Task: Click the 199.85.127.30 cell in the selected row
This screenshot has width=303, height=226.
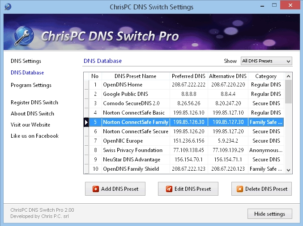Action: 228,122
